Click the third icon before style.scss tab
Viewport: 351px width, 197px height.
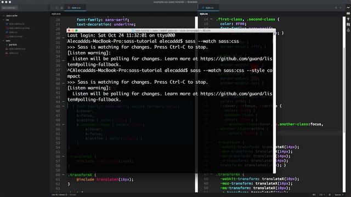(61, 8)
